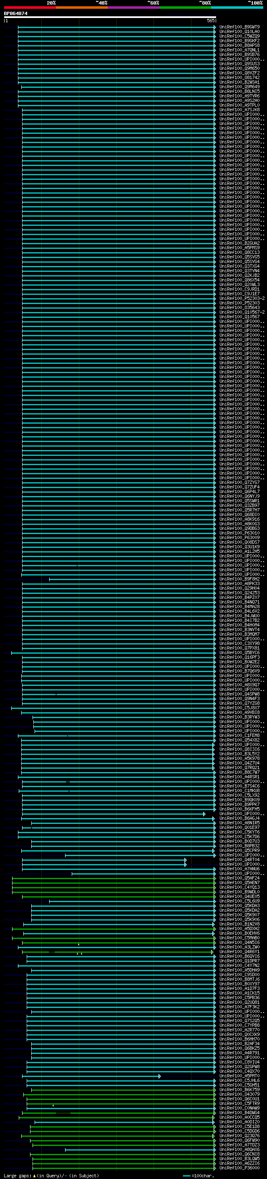Click last hit UniRef100_P36000
Viewport: 267px width, 1179px height.
tap(239, 1169)
